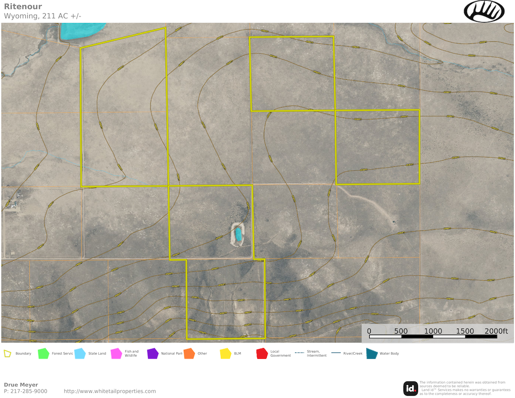515x398 pixels.
Task: Click the Ritenour map title
Action: pos(23,7)
